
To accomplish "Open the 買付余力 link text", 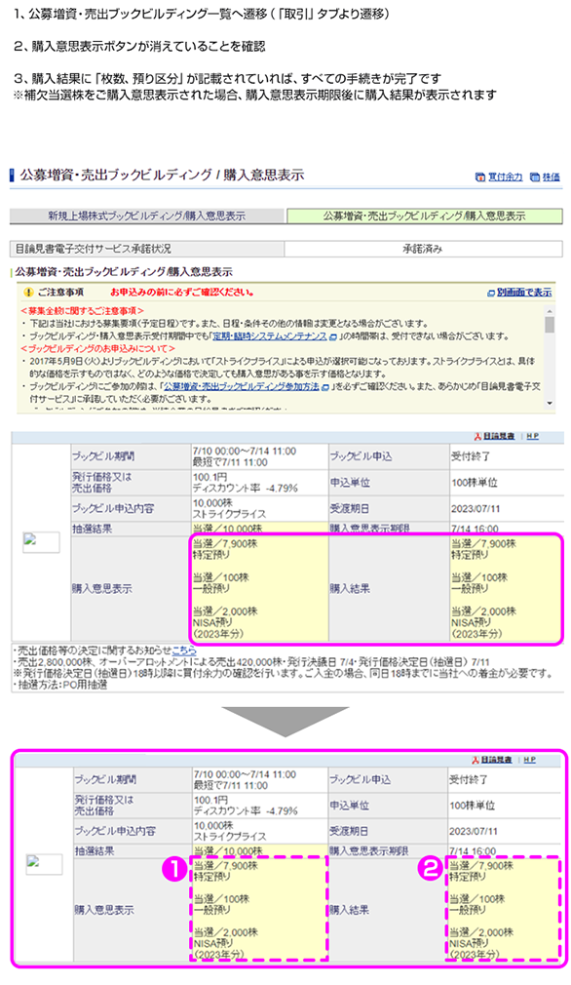I will pos(505,177).
